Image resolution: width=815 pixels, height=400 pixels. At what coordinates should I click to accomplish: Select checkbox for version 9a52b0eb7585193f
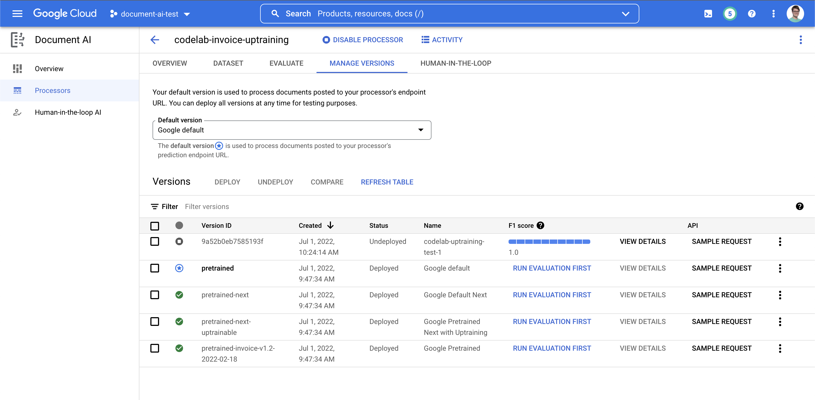click(155, 241)
